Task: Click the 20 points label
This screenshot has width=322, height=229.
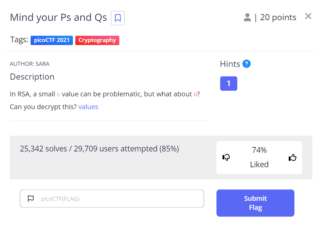Action: [x=278, y=17]
